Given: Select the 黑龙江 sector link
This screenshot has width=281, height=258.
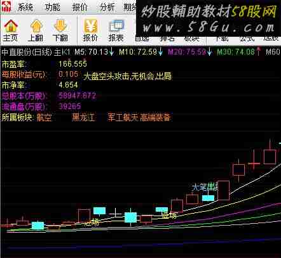Looking at the screenshot, I should click(x=83, y=117).
